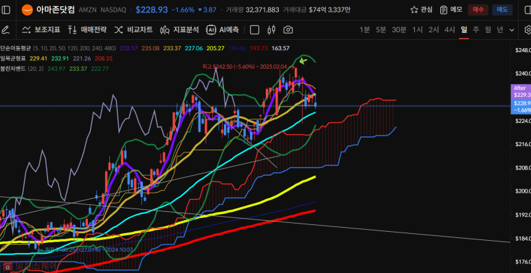
Task: Add AMZN to watchlist with star icon
Action: click(414, 10)
